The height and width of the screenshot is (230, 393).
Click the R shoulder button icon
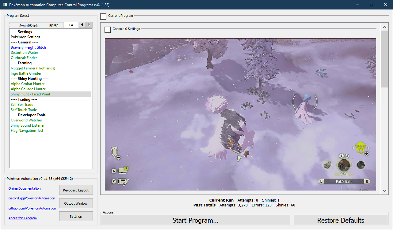[367, 181]
